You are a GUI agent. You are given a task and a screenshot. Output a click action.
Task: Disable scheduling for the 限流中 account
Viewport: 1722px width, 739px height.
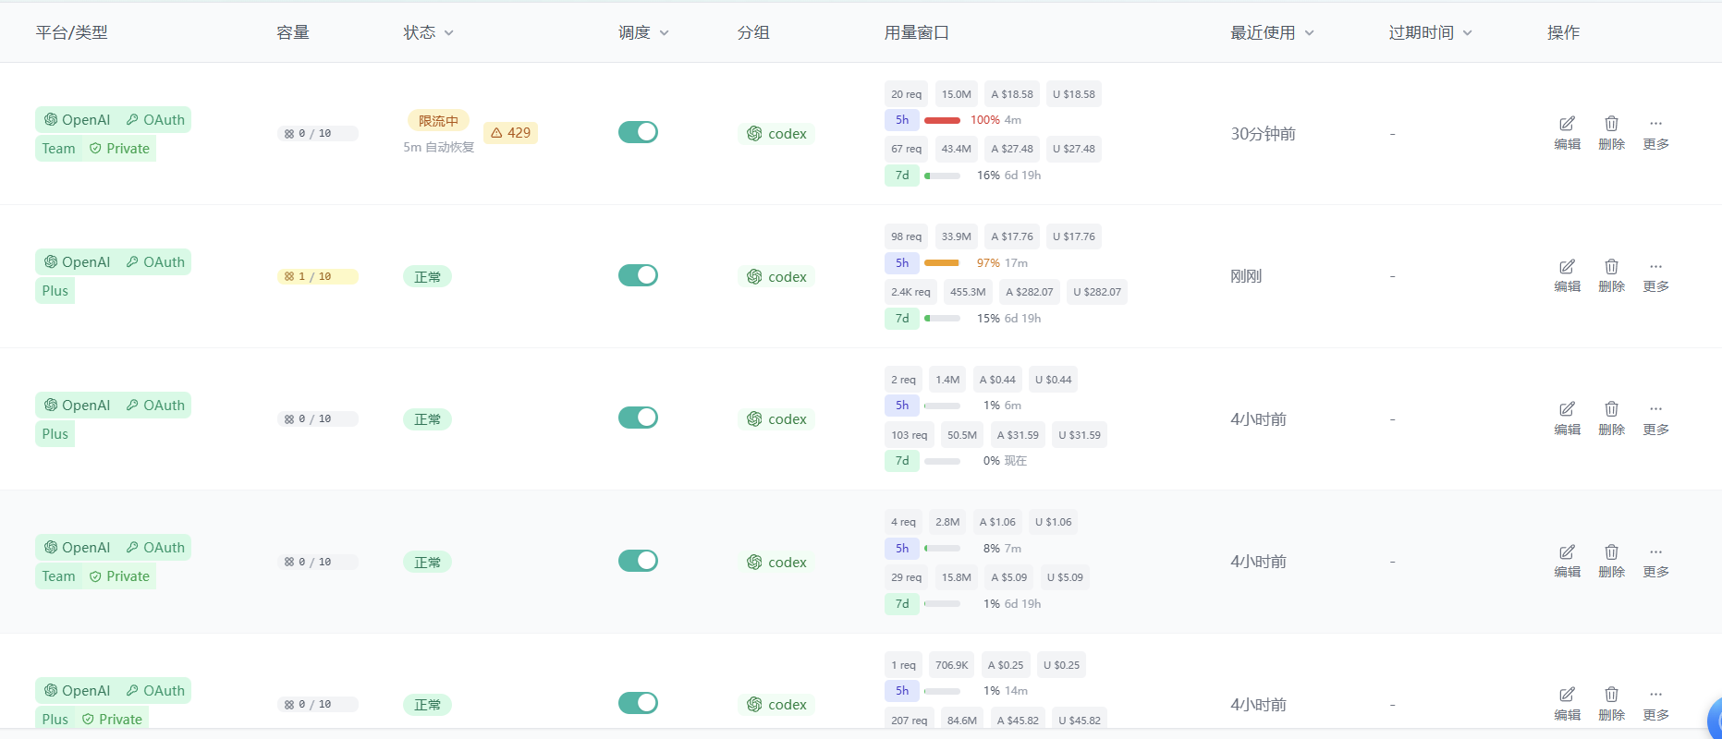click(638, 132)
